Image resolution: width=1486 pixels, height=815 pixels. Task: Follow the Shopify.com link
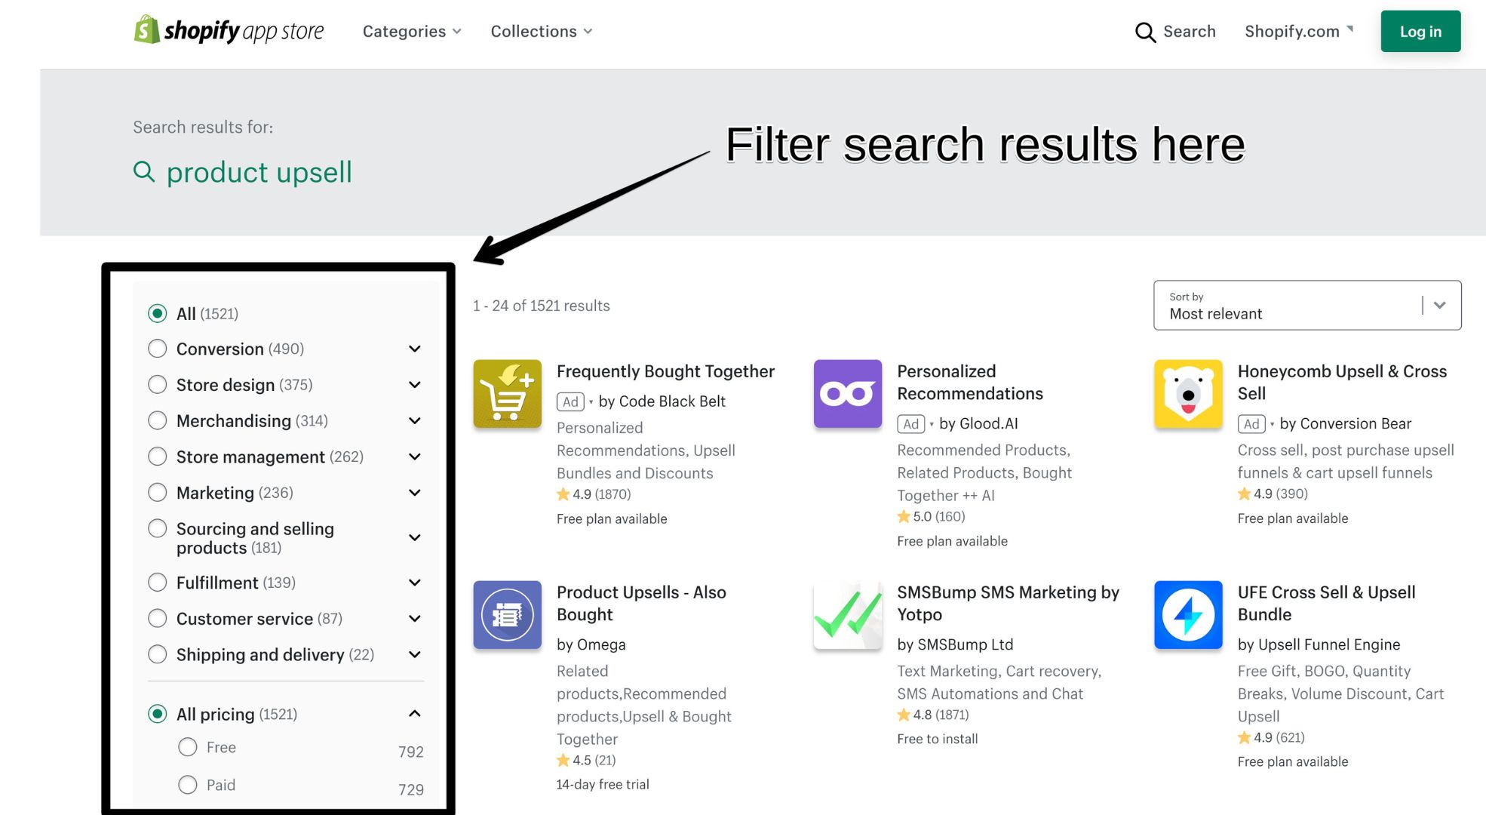pyautogui.click(x=1299, y=32)
